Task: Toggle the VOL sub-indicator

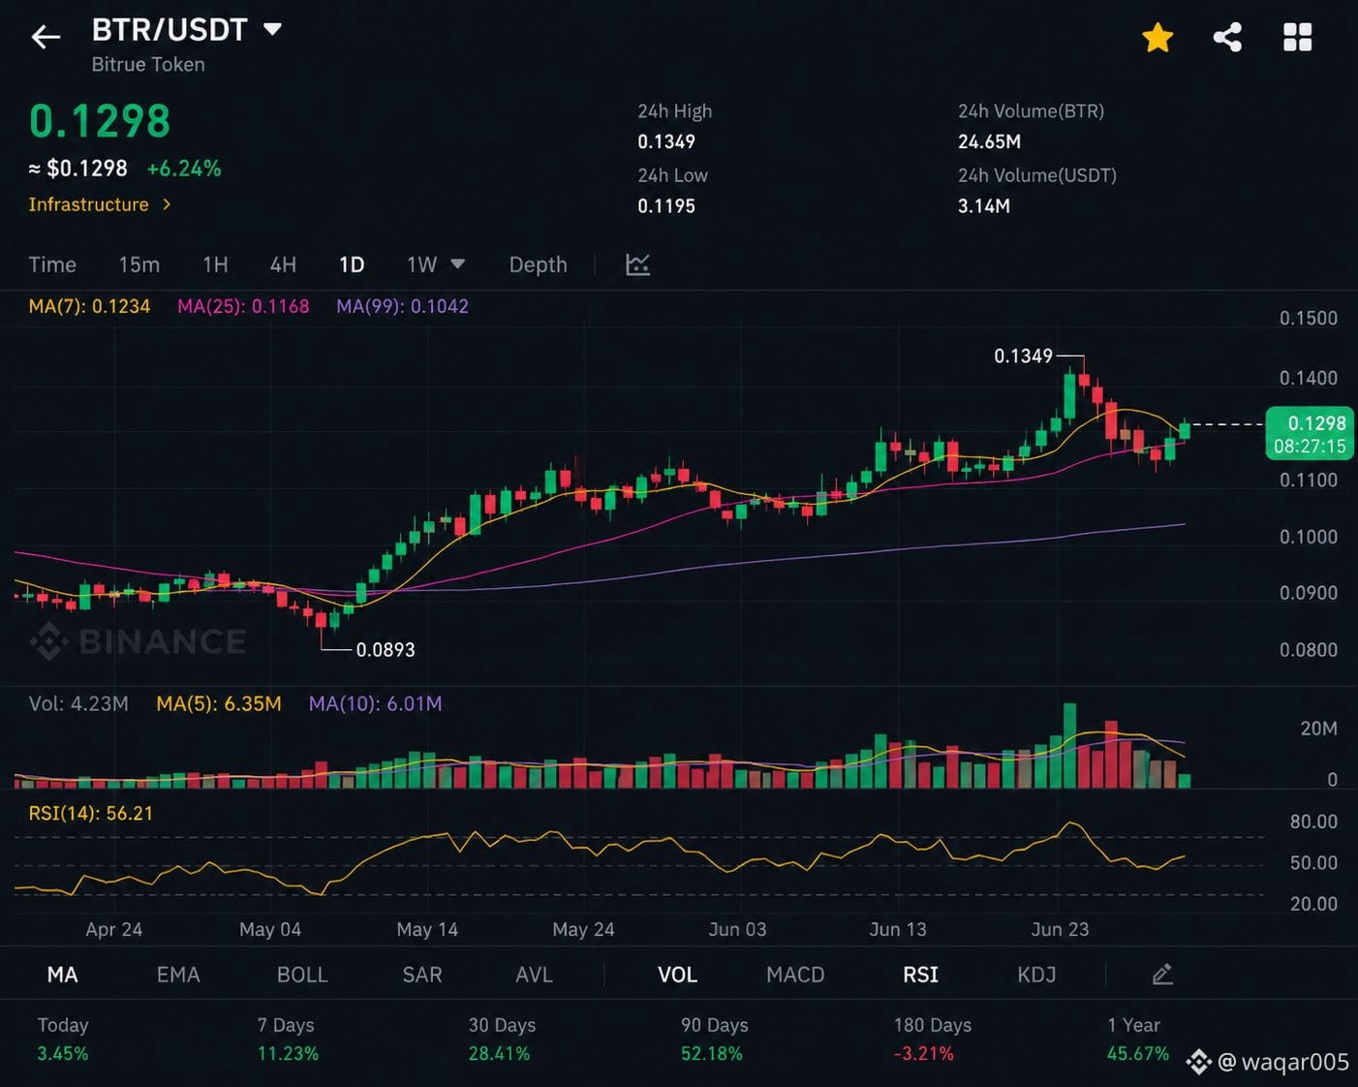Action: 677,975
